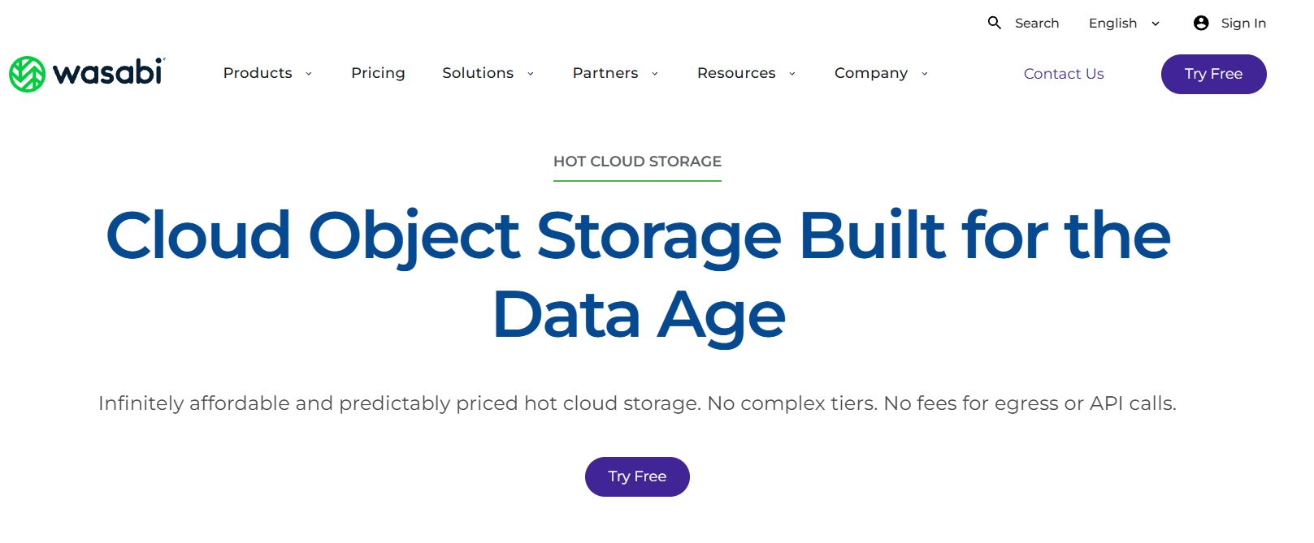
Task: Click the green Wasabi logo emblem
Action: [x=27, y=74]
